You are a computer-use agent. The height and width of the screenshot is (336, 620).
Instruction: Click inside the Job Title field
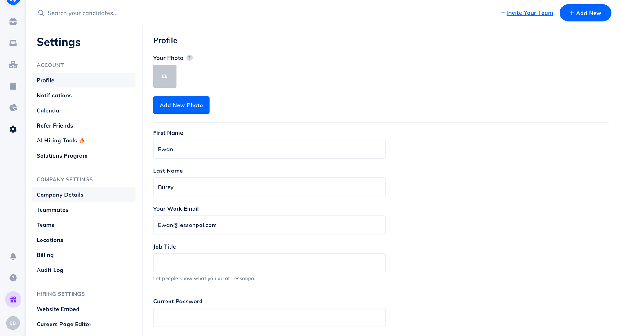coord(269,262)
